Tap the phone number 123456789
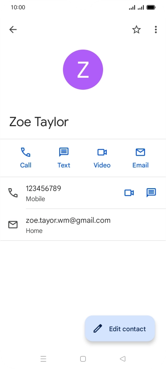Screen dimensions: 166x369 click(43, 189)
